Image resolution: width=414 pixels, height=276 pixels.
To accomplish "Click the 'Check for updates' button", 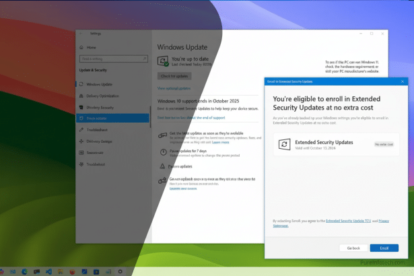I will [174, 76].
